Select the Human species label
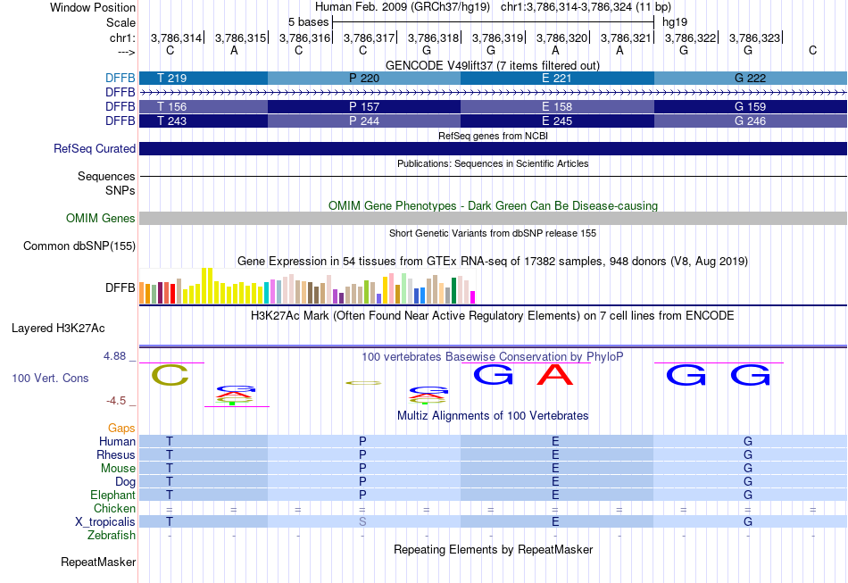 pyautogui.click(x=117, y=441)
